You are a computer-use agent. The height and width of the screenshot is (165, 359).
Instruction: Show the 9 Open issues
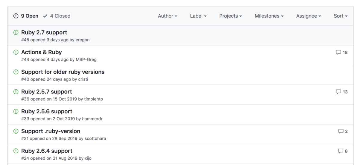click(26, 16)
